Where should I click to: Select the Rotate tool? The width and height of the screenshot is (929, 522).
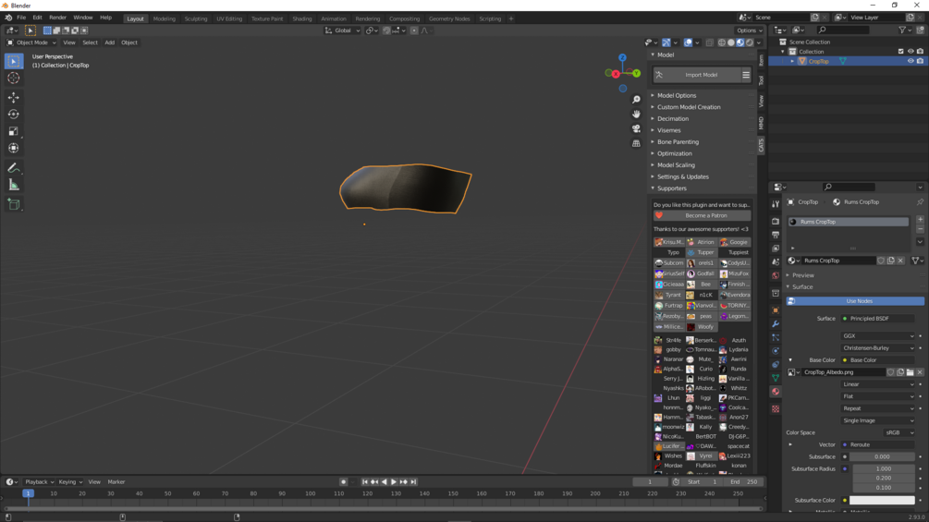pyautogui.click(x=14, y=115)
